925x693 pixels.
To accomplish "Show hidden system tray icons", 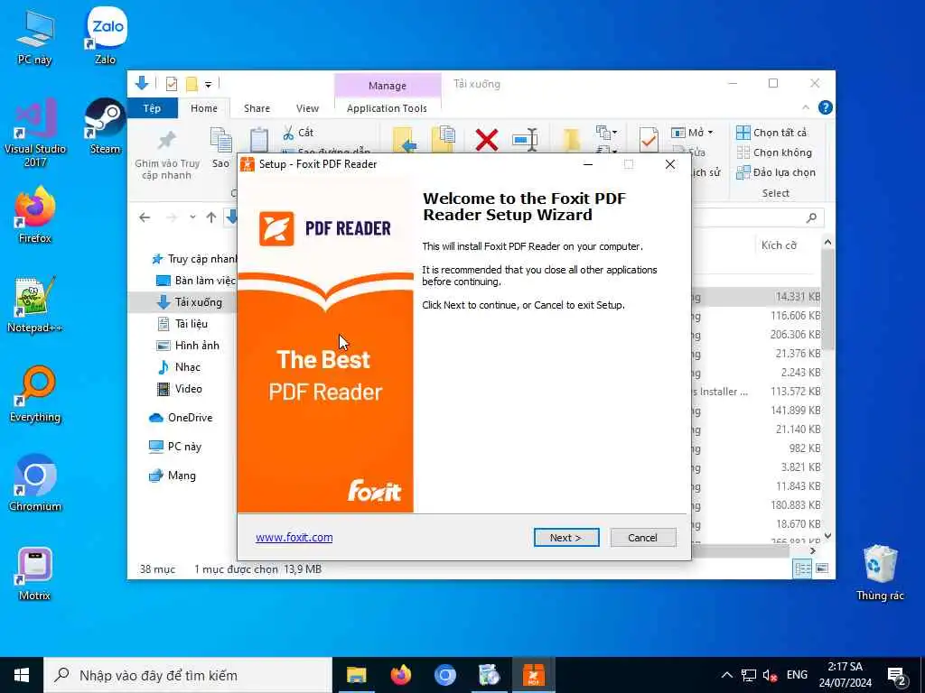I will [727, 675].
